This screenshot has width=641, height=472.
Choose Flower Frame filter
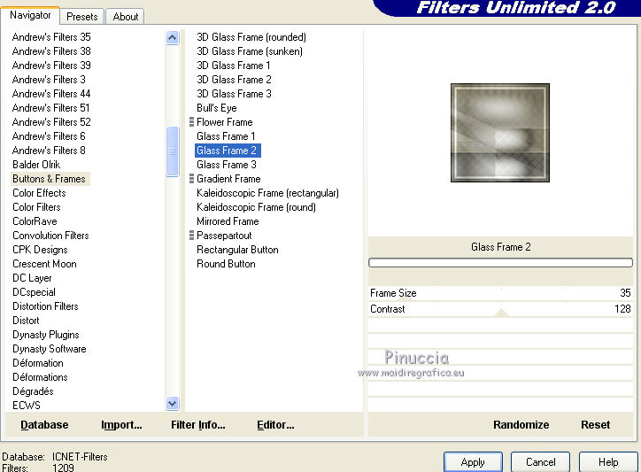click(224, 122)
